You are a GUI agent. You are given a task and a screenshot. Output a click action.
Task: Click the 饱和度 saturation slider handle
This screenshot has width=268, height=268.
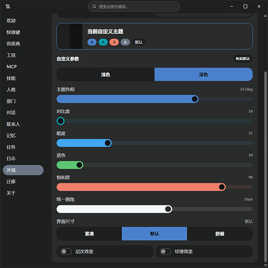tap(222, 187)
